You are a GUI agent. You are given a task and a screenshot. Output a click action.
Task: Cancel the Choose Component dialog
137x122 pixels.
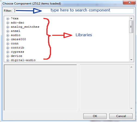click(121, 116)
